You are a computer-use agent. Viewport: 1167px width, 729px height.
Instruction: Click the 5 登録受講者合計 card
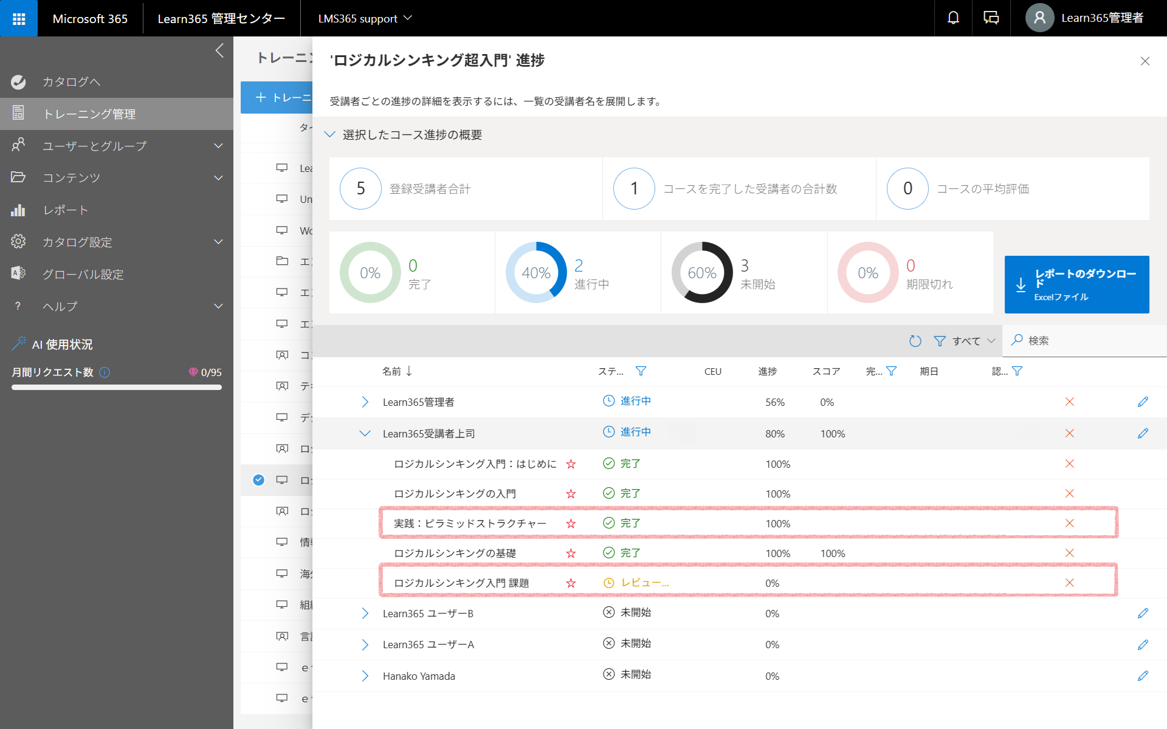(466, 189)
